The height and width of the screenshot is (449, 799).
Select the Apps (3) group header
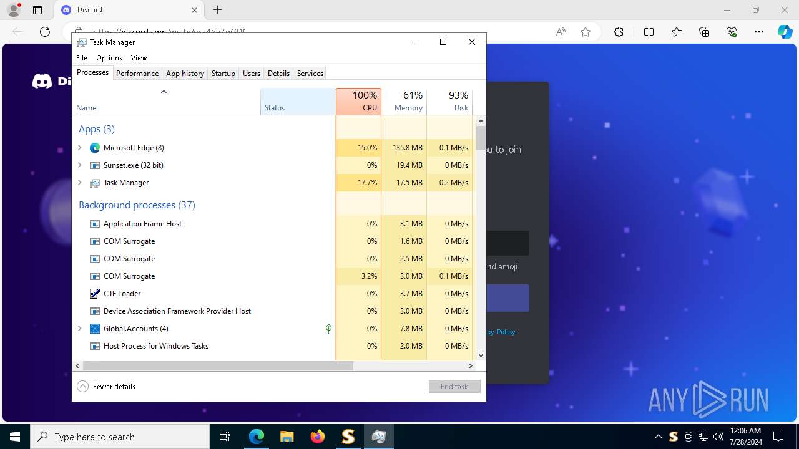(x=97, y=129)
